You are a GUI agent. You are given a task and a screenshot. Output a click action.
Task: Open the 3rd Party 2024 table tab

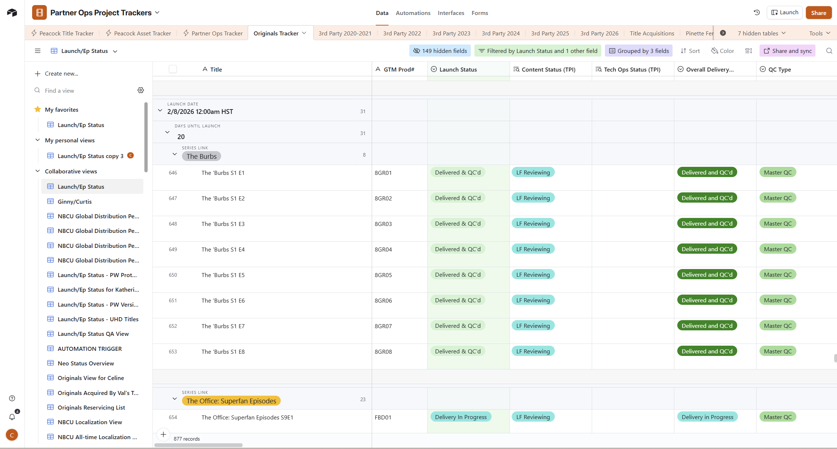500,33
